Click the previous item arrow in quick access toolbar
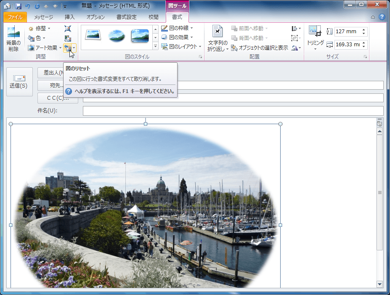 46,6
